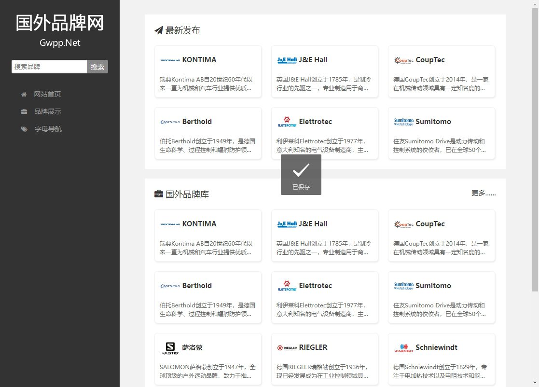Click SALOMON萨洛蒙创立于1947年 description text
The height and width of the screenshot is (387, 539).
pyautogui.click(x=207, y=372)
